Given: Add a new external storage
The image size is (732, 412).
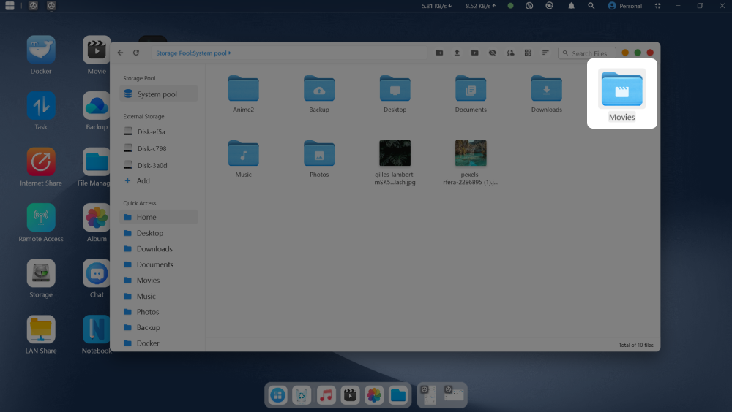Looking at the screenshot, I should [143, 181].
